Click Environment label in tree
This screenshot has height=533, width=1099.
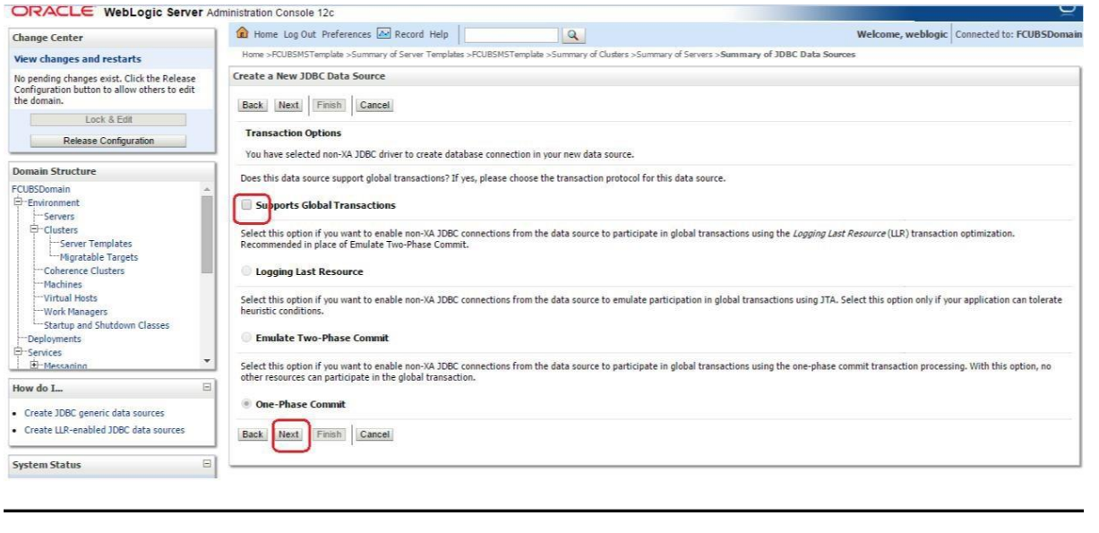point(53,203)
